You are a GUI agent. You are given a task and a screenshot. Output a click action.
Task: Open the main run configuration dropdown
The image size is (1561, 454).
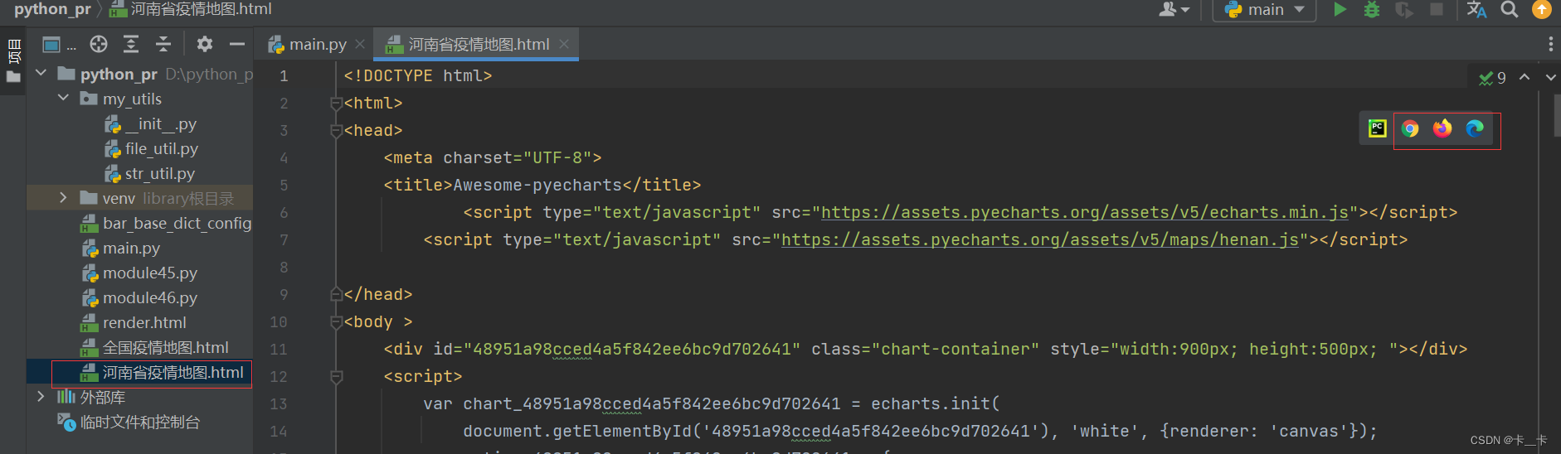[1264, 10]
